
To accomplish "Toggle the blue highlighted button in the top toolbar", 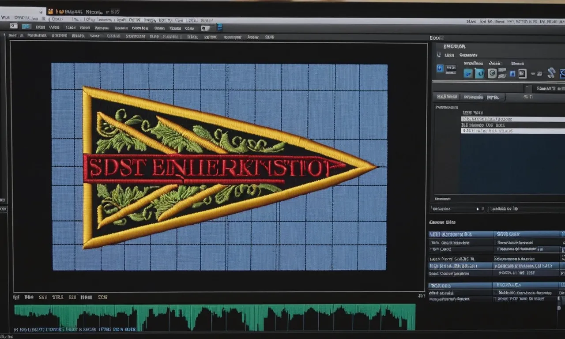I will pos(26,27).
